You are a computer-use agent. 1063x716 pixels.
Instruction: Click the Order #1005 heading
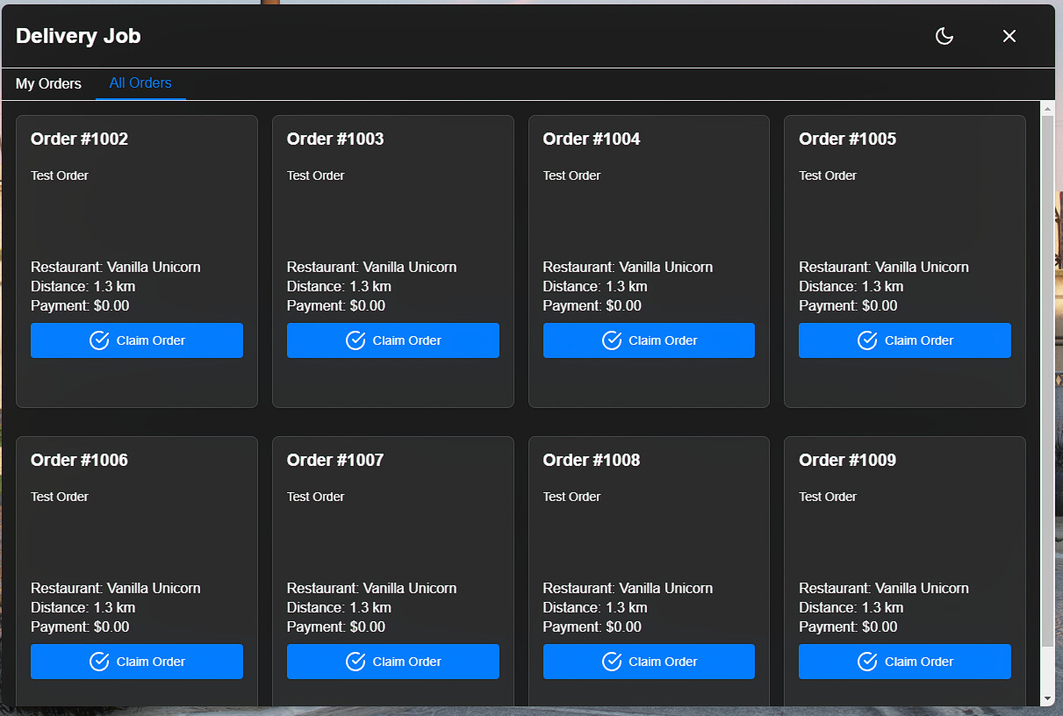tap(847, 139)
